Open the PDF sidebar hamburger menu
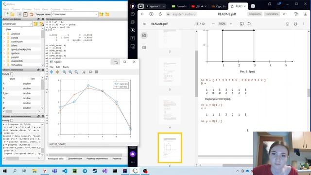This screenshot has height=175, width=311. click(x=144, y=24)
